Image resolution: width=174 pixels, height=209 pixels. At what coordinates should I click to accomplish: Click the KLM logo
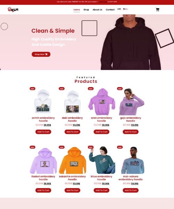coord(13,10)
